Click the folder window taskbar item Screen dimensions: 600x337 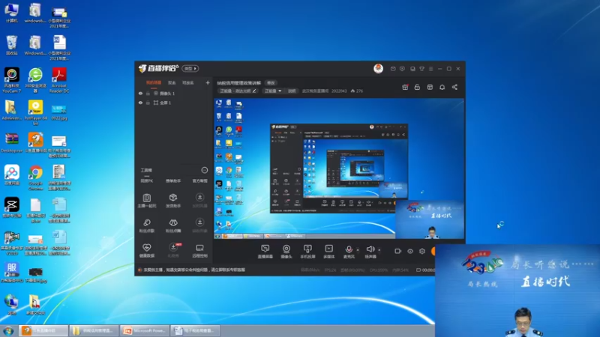pos(94,330)
